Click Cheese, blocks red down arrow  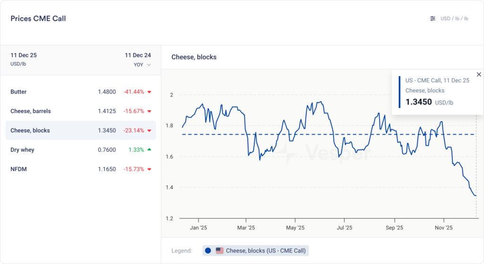(x=149, y=131)
